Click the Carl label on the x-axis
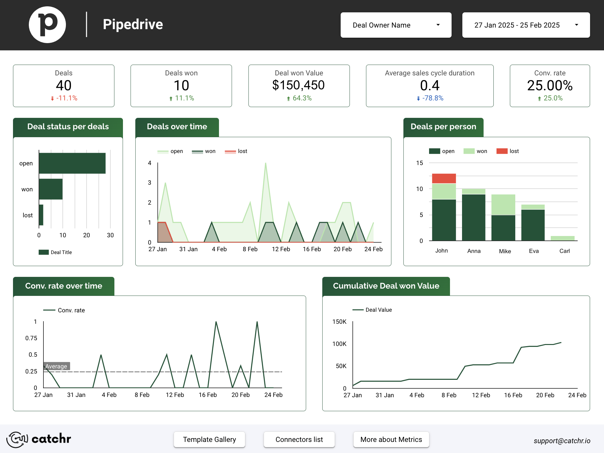 click(564, 251)
